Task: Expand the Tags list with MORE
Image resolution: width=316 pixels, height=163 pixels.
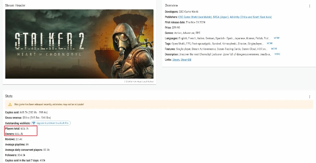Action: click(269, 43)
